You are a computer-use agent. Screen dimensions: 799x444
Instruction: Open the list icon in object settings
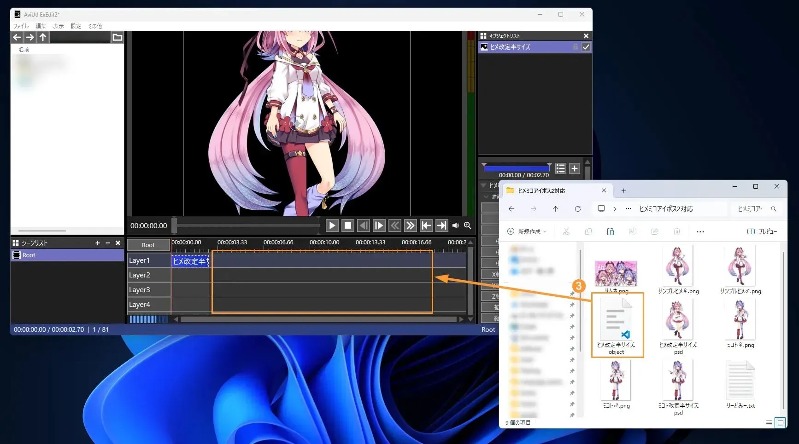pos(560,168)
